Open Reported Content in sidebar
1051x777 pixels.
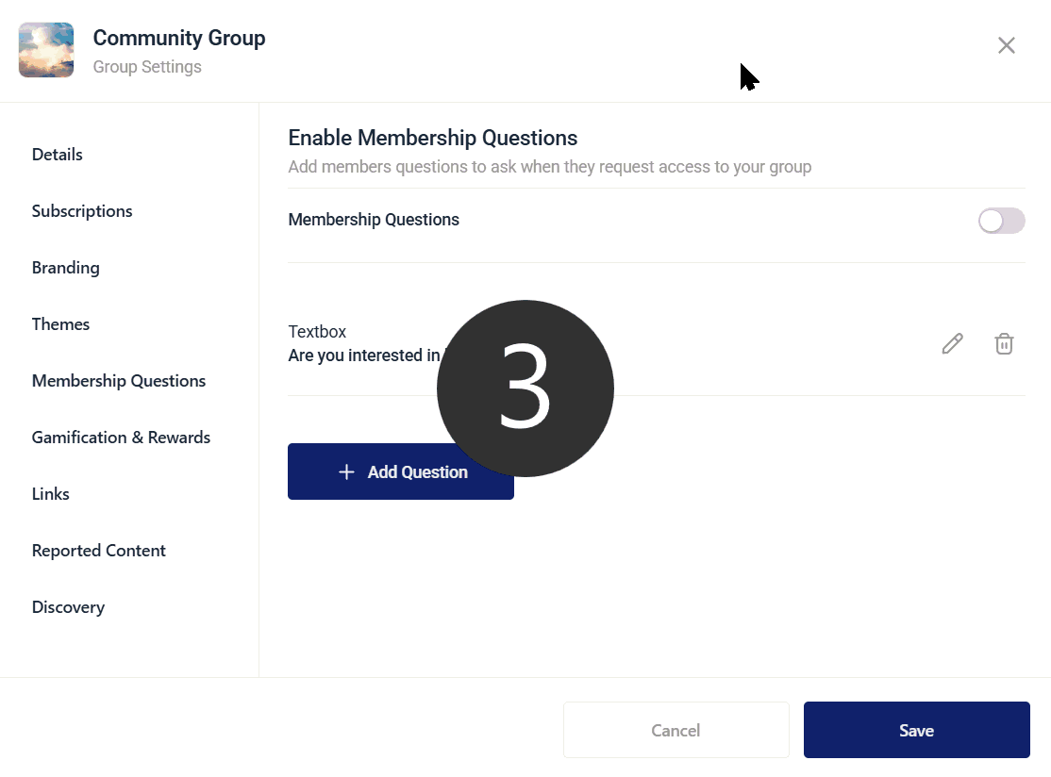click(98, 551)
